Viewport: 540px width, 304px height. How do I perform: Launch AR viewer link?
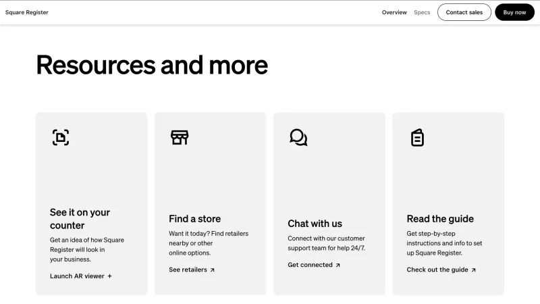pos(81,276)
